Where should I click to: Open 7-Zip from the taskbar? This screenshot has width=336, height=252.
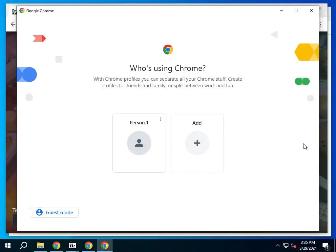(x=73, y=245)
